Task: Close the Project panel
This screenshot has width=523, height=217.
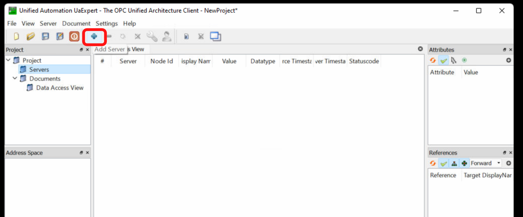Action: 87,50
